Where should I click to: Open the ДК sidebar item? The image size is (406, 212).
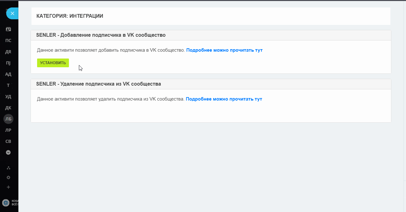click(8, 108)
